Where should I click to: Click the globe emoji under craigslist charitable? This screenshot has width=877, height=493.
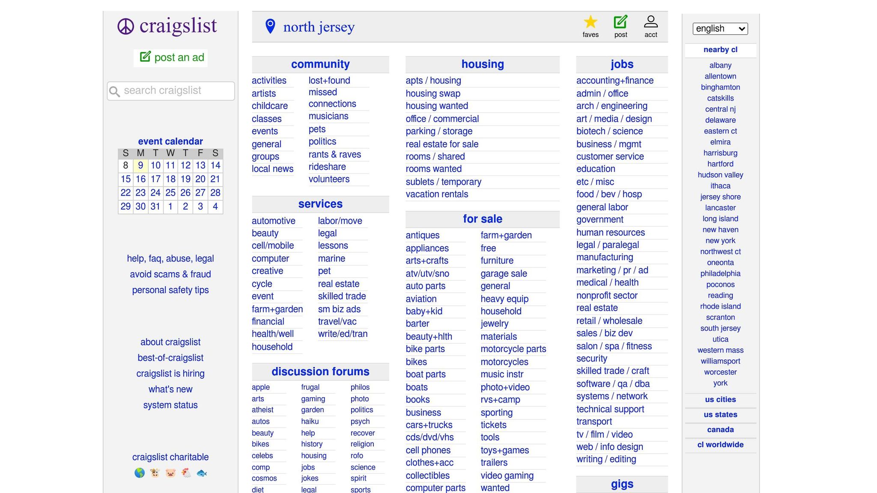[x=140, y=473]
